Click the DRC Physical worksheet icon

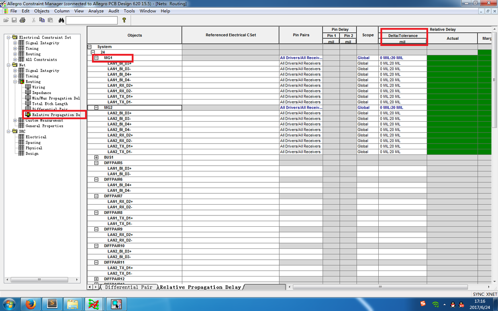click(x=22, y=148)
